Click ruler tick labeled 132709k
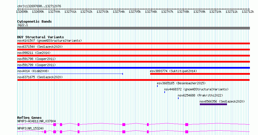Viewport: 258px width, 135px height. pos(199,12)
